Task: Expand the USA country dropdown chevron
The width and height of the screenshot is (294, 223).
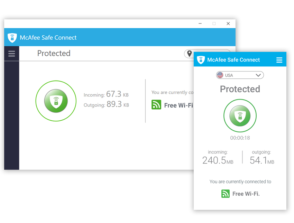Action: [258, 75]
